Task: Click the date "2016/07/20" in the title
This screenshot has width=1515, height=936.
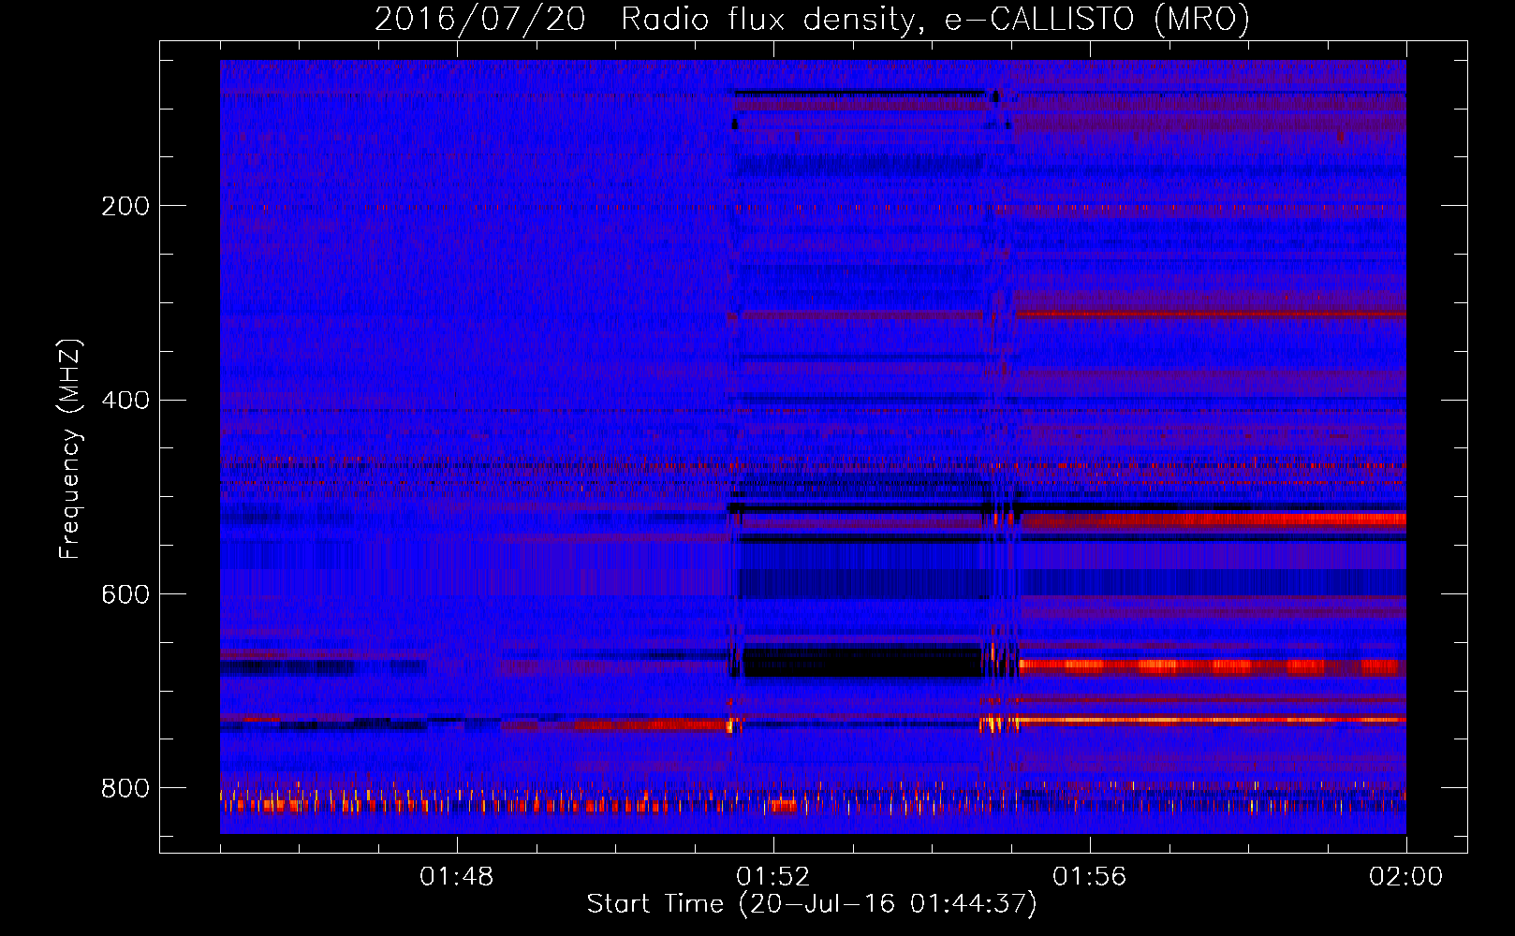Action: (x=479, y=19)
